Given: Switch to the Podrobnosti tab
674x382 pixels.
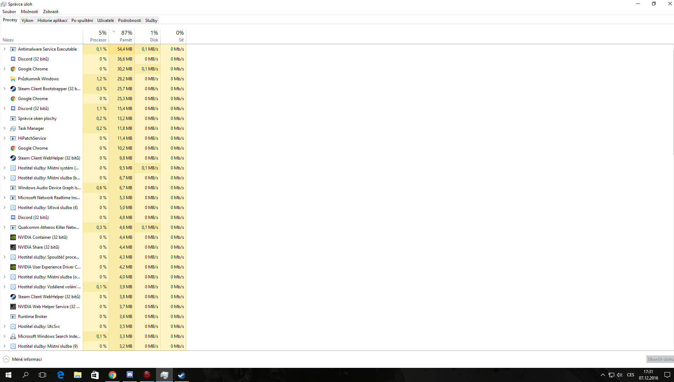Looking at the screenshot, I should point(129,21).
